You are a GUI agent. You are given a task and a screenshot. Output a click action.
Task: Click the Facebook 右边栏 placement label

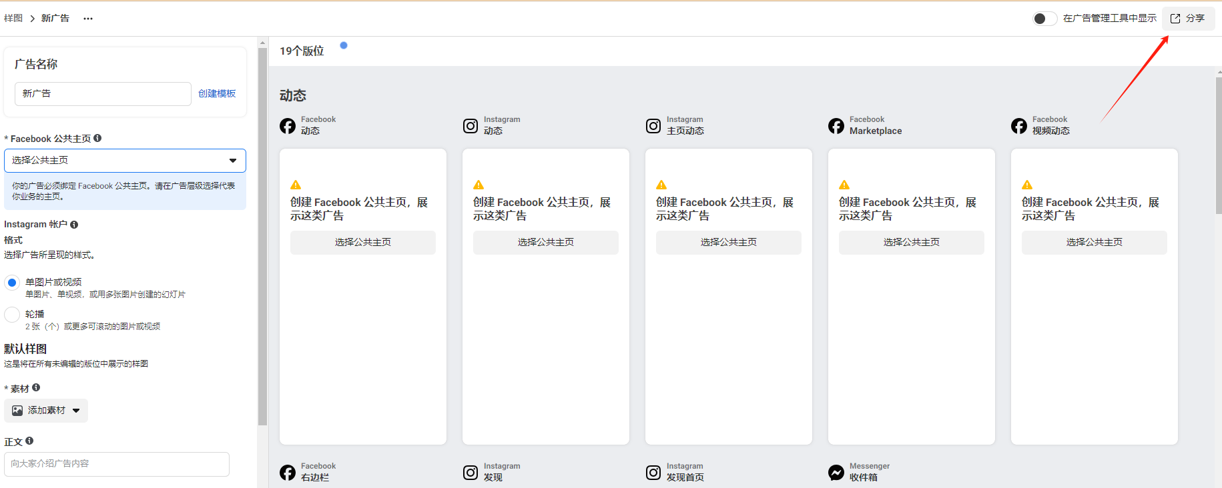pos(318,472)
